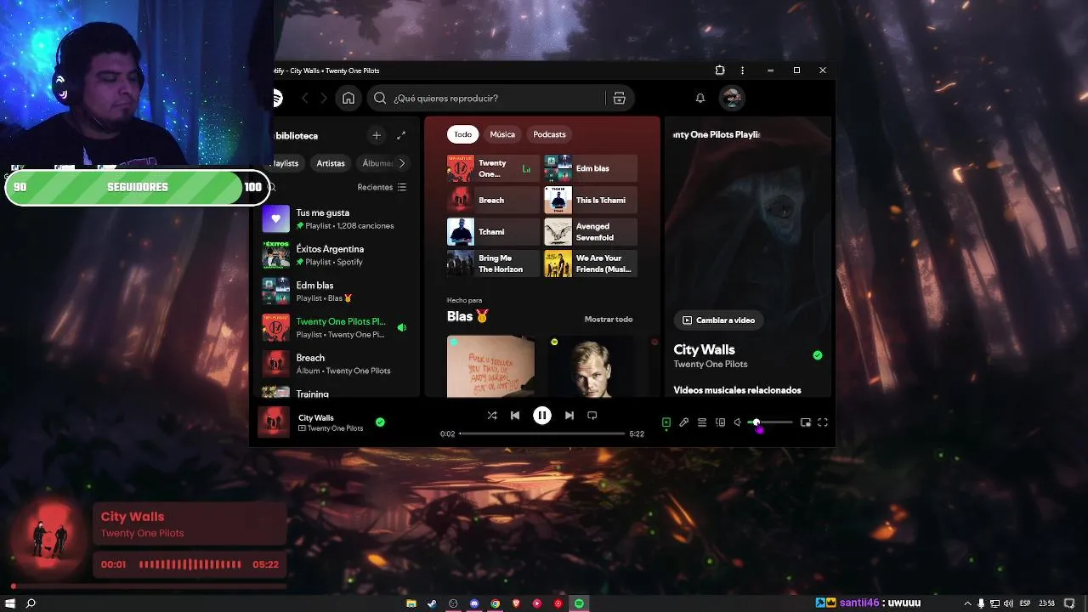1088x612 pixels.
Task: Click Mostrar todo link
Action: click(x=609, y=320)
